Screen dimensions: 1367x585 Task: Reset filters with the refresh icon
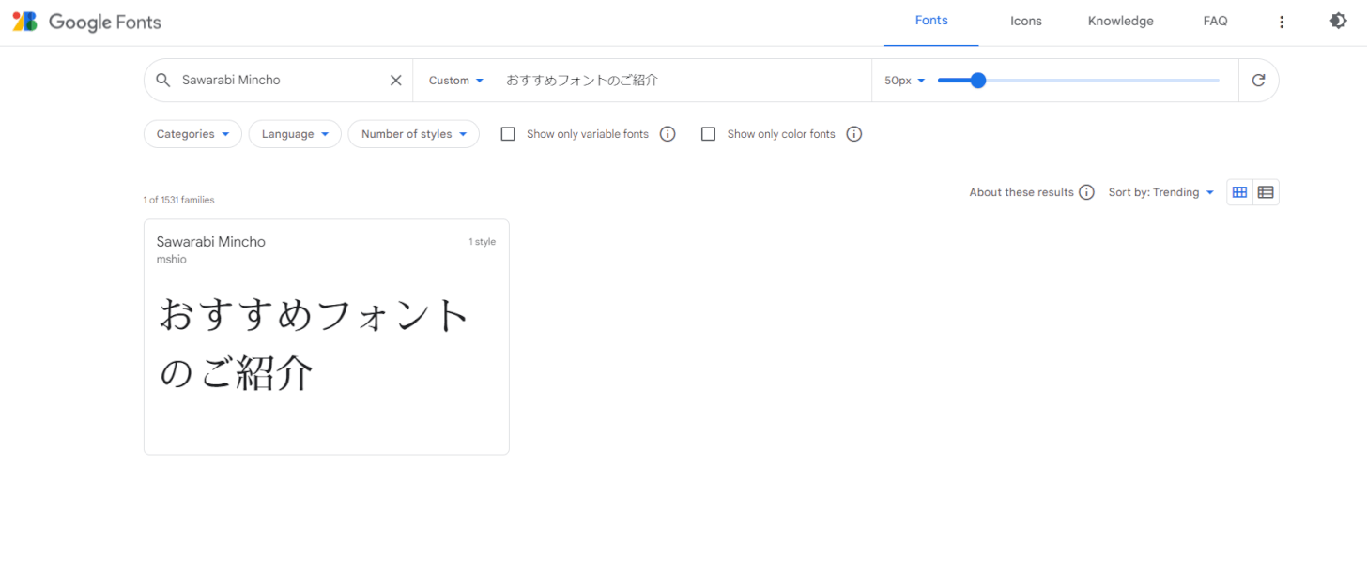(1258, 81)
